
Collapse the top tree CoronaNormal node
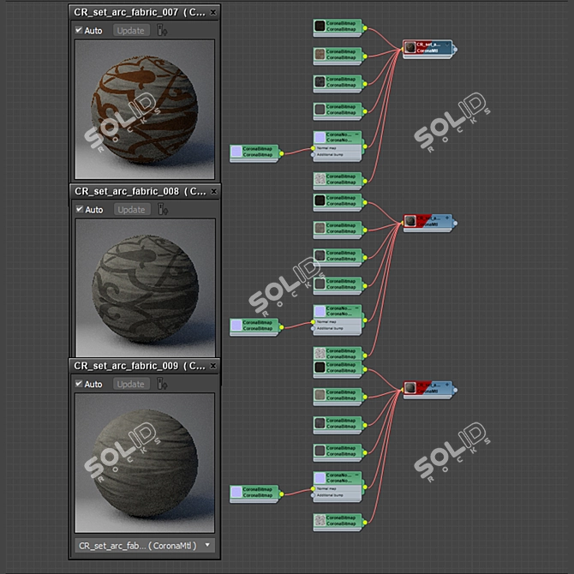[356, 135]
